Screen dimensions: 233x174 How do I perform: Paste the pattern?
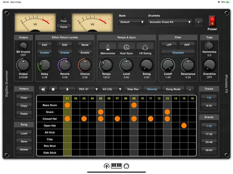pyautogui.click(x=24, y=114)
